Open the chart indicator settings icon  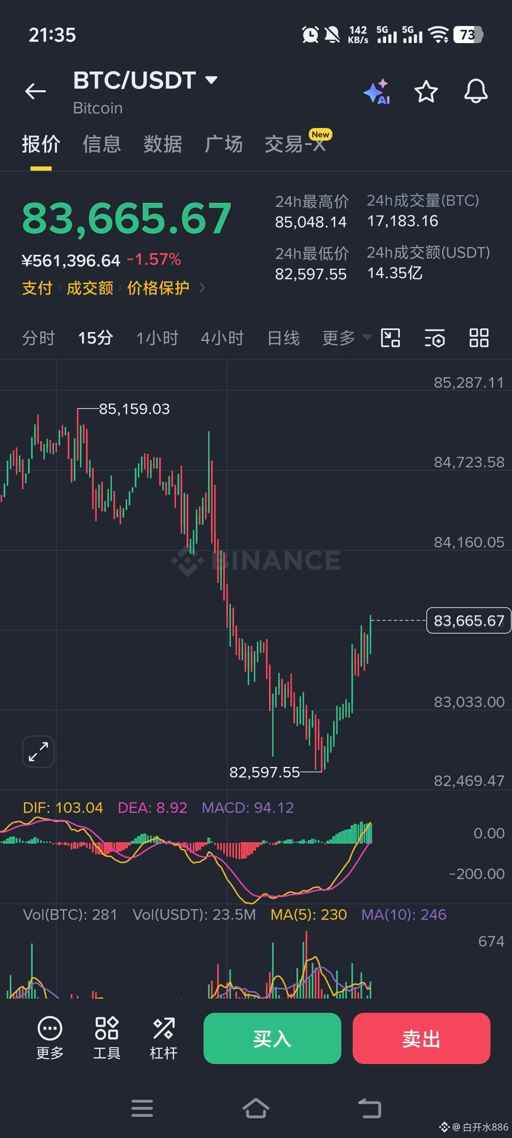[435, 338]
